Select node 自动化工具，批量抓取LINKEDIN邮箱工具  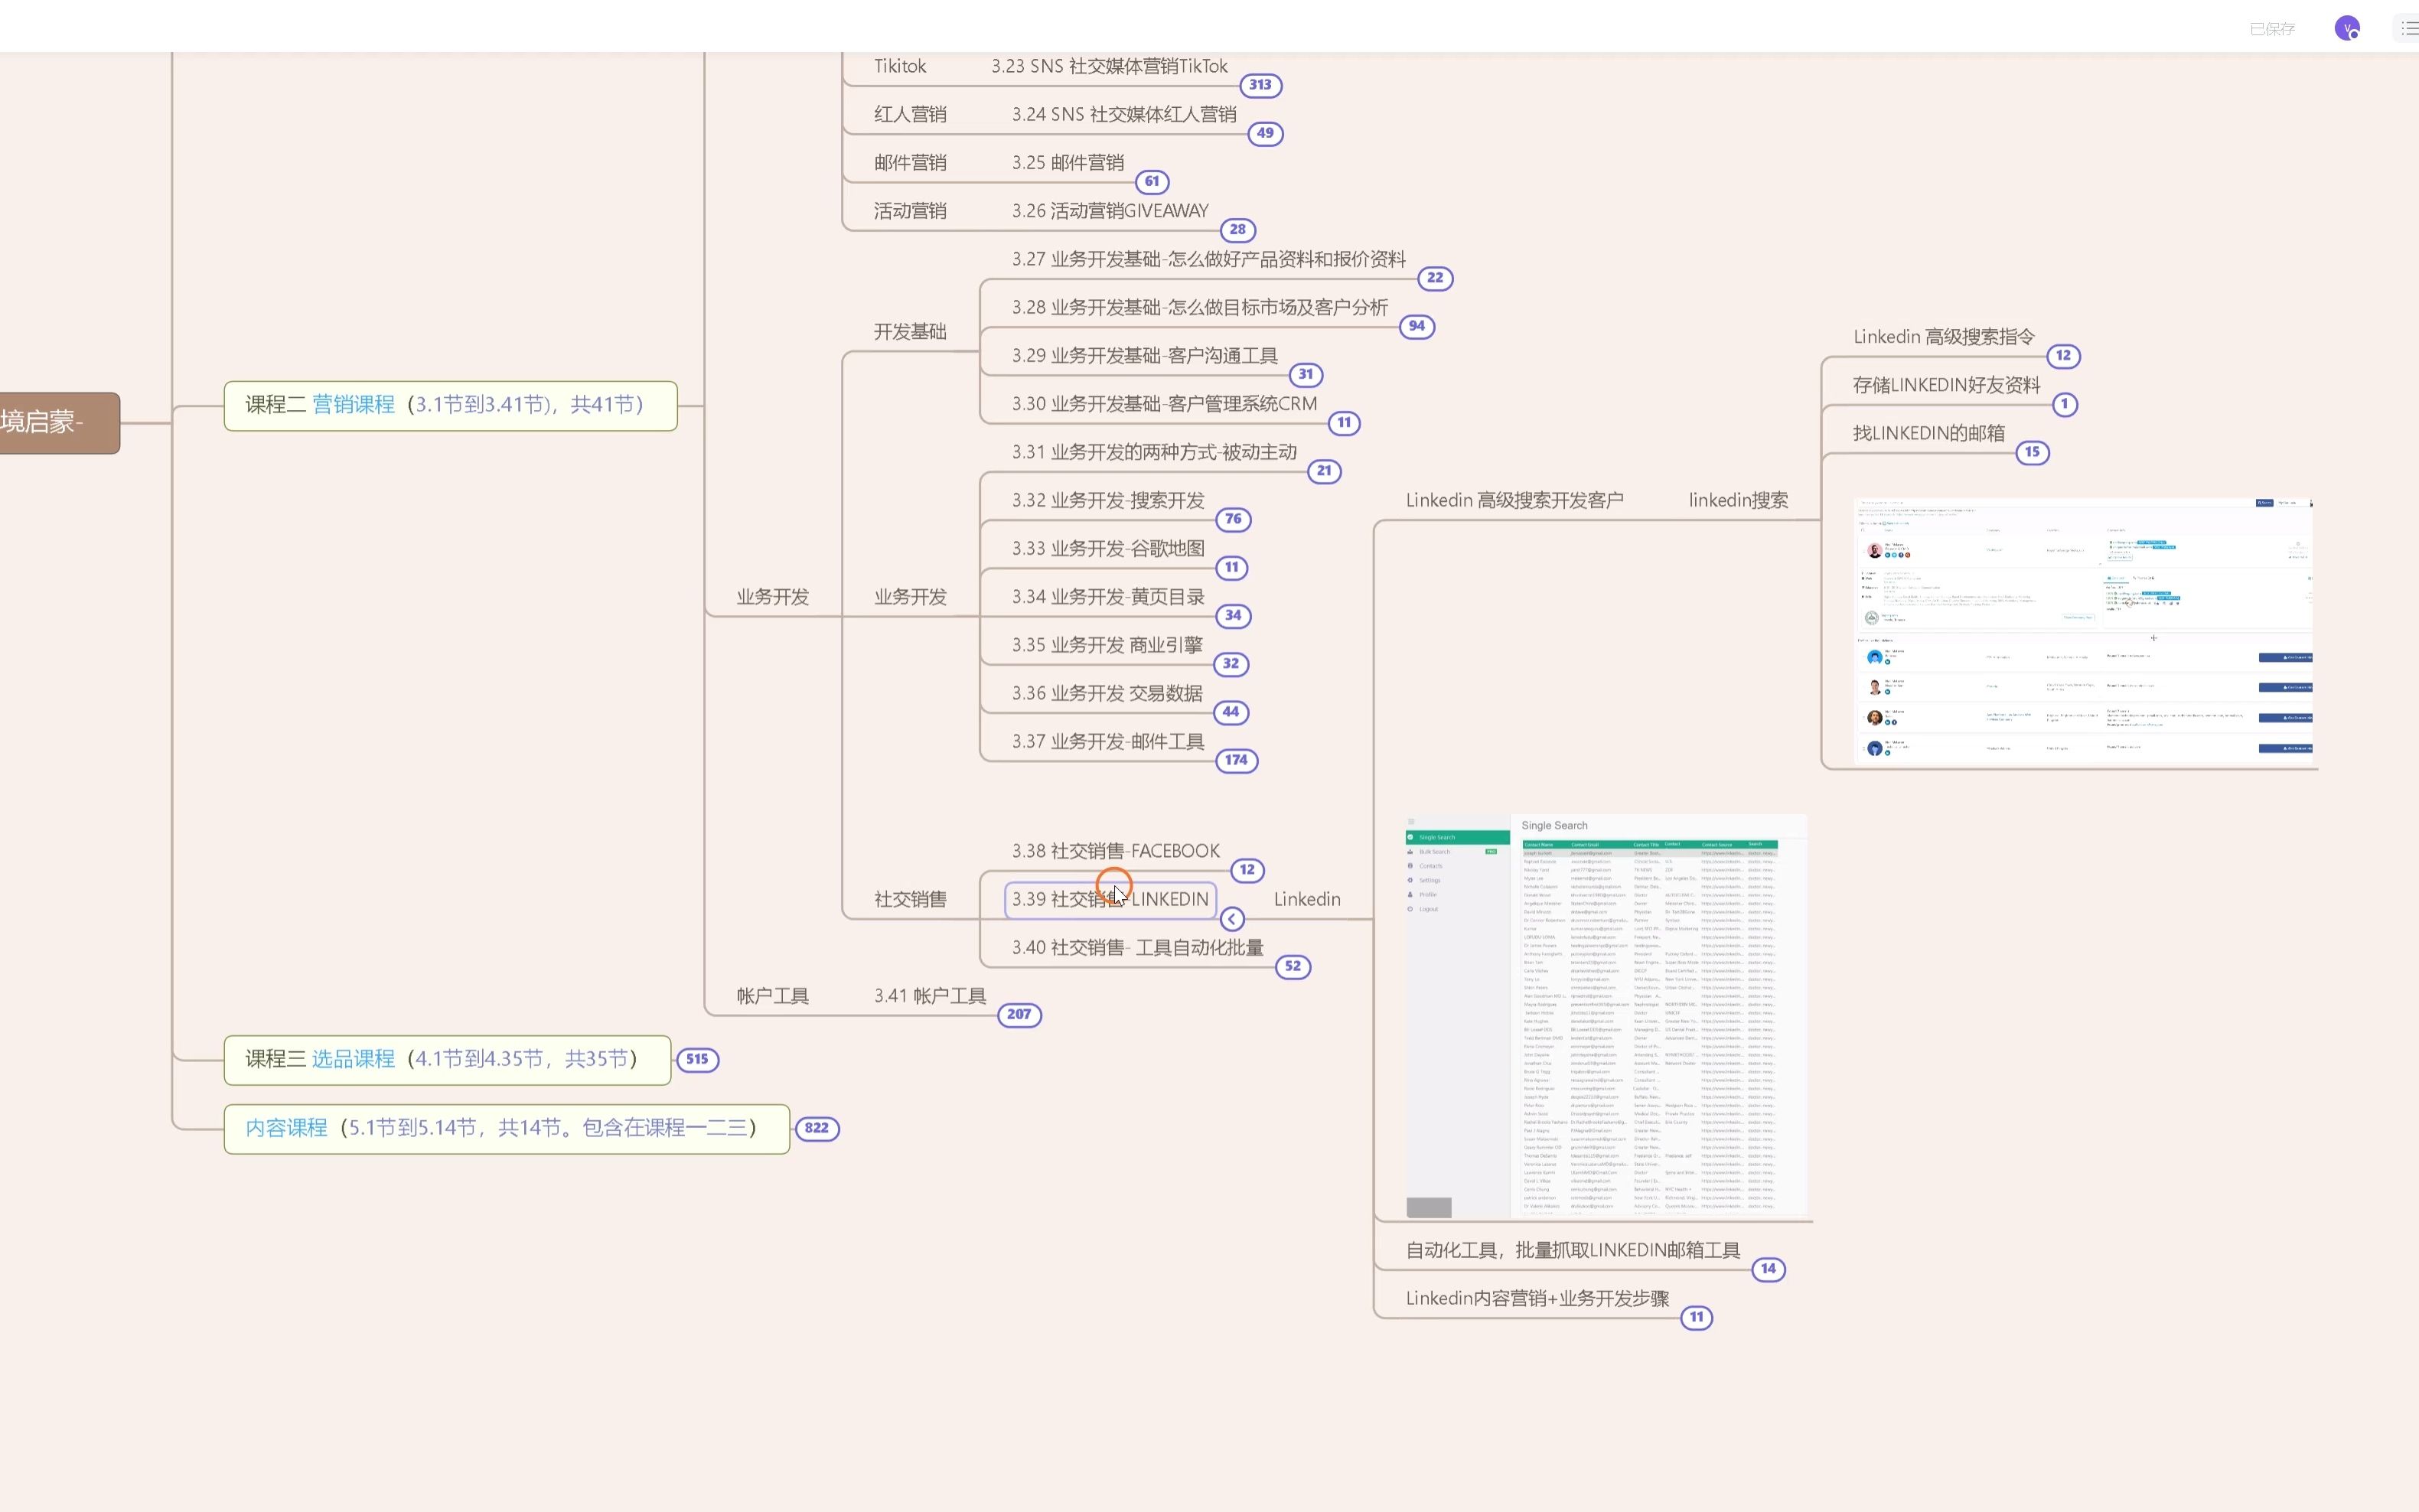(x=1573, y=1250)
